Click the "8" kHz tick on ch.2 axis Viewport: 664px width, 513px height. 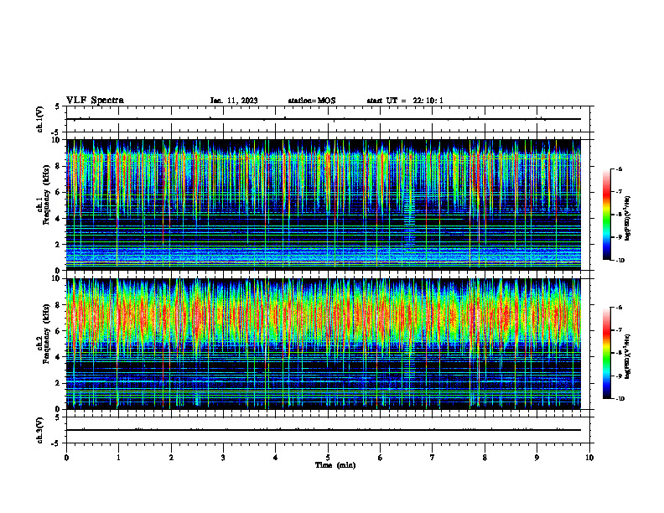58,305
